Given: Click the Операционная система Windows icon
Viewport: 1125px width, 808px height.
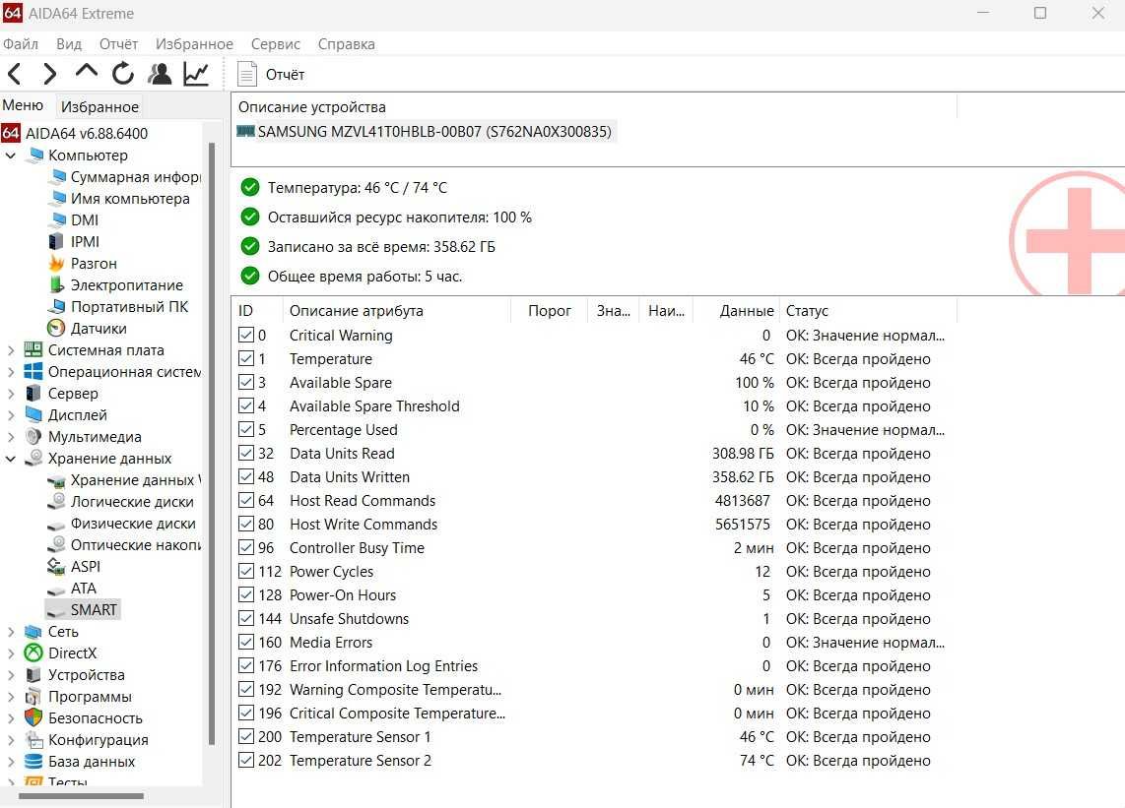Looking at the screenshot, I should 33,371.
